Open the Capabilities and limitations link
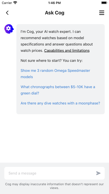The height and width of the screenshot is (194, 109). coord(67,51)
